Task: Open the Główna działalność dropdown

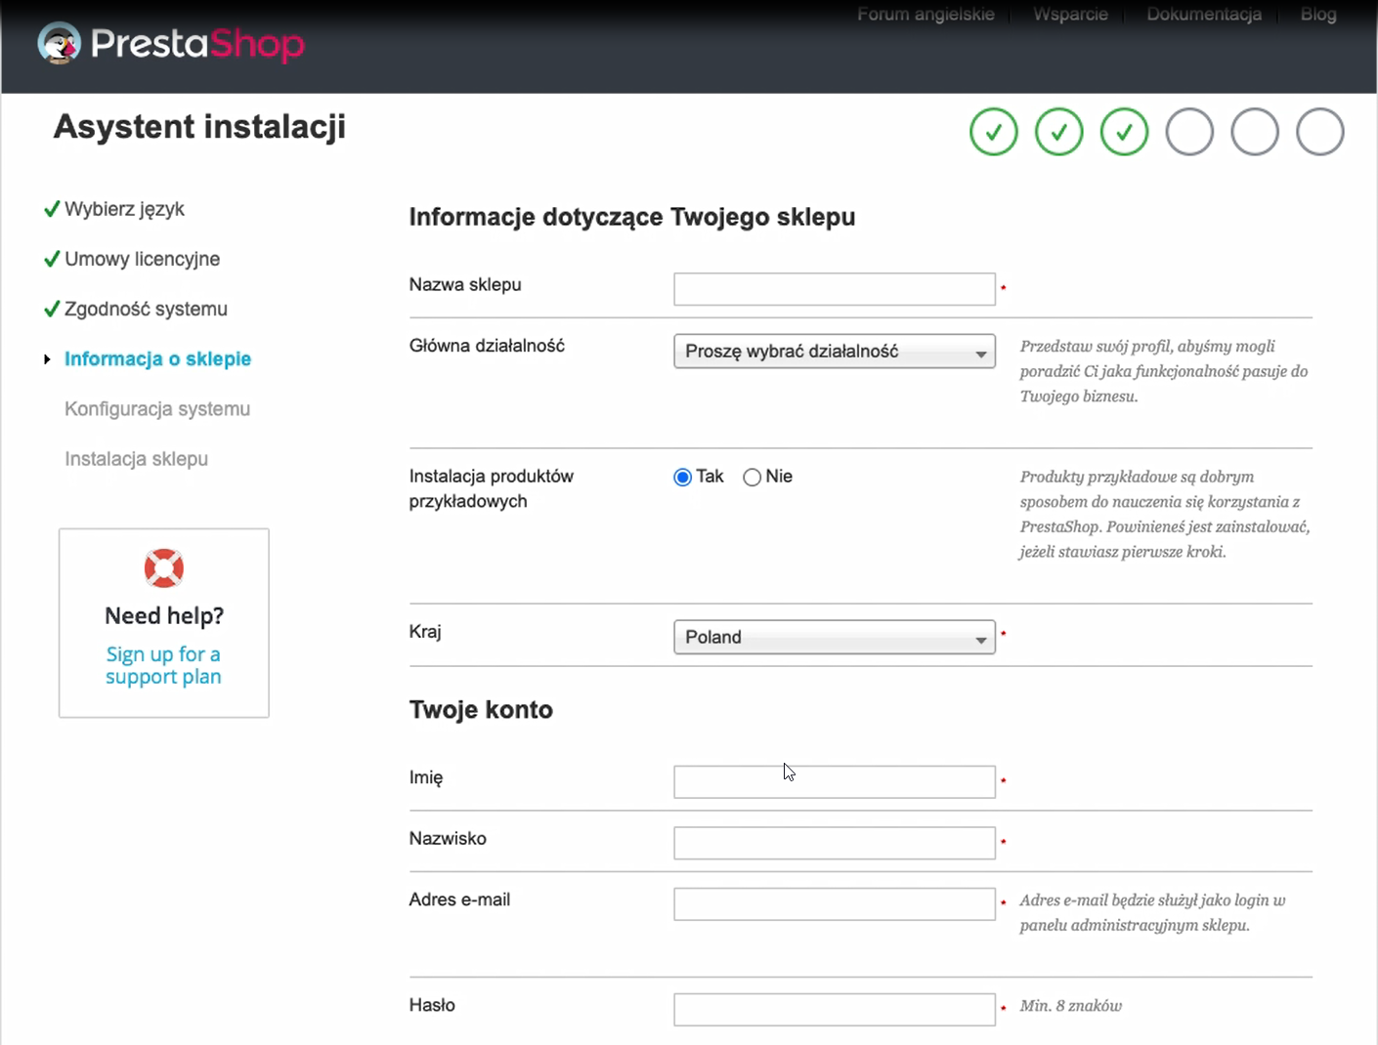Action: coord(834,352)
